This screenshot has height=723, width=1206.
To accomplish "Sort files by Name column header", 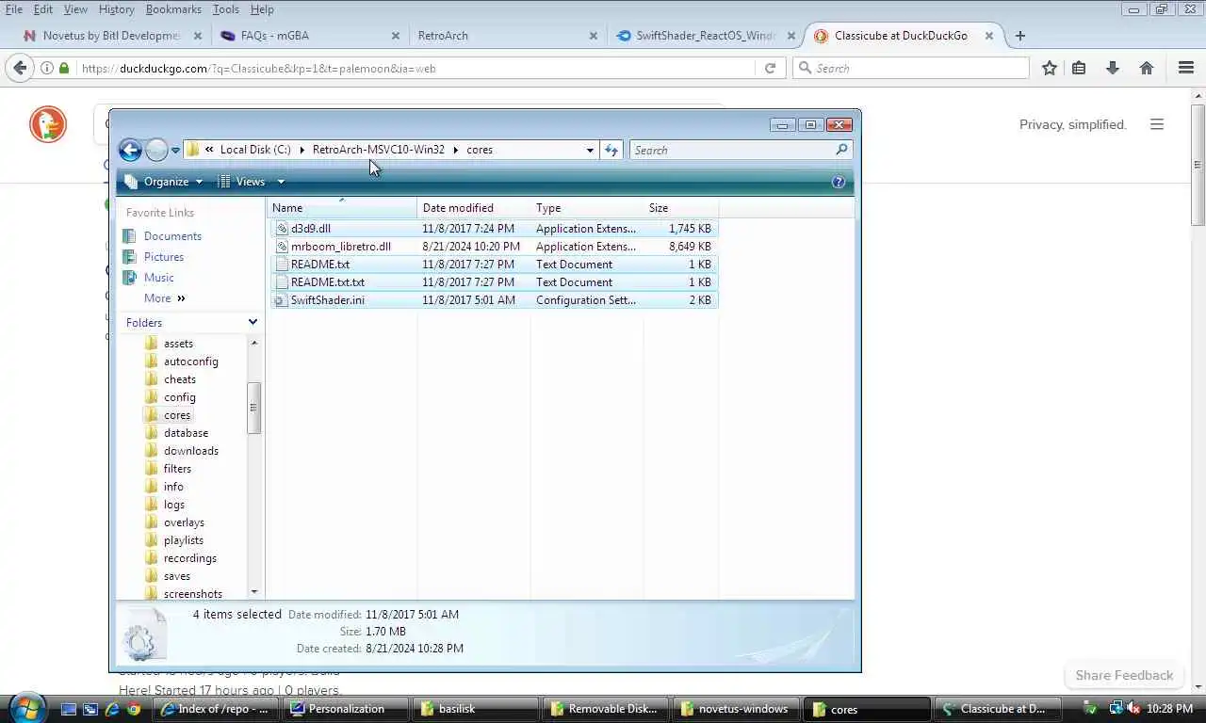I will click(x=343, y=208).
